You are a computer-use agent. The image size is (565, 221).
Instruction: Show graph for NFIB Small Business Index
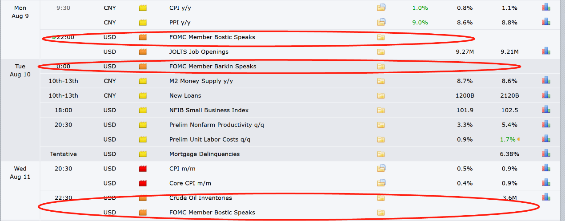pyautogui.click(x=546, y=110)
